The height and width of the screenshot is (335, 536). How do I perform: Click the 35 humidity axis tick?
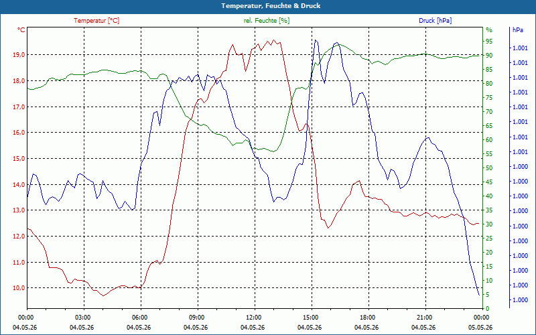[489, 210]
